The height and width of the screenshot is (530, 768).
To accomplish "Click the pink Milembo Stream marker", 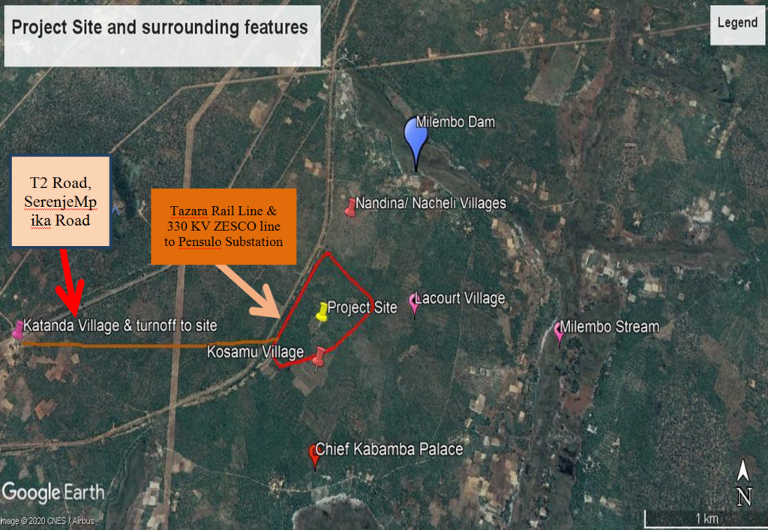I will pos(559,332).
